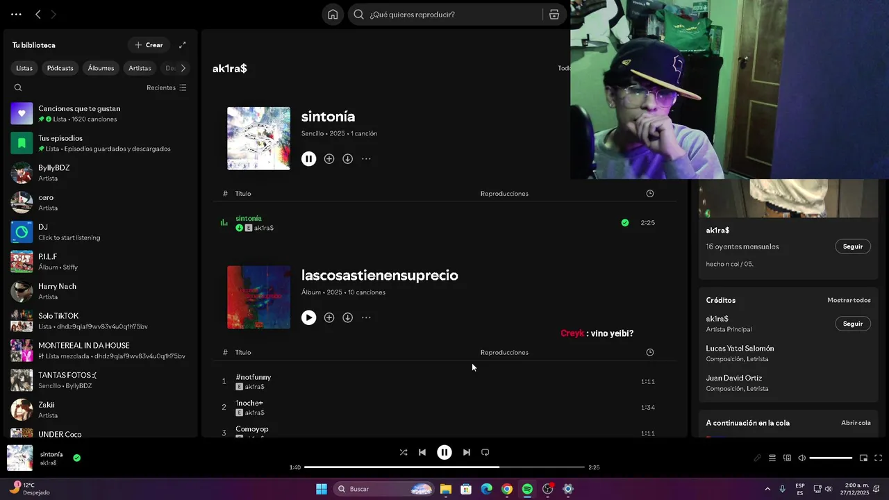Open the Browse icon in search bar
The width and height of the screenshot is (889, 500).
pyautogui.click(x=554, y=15)
